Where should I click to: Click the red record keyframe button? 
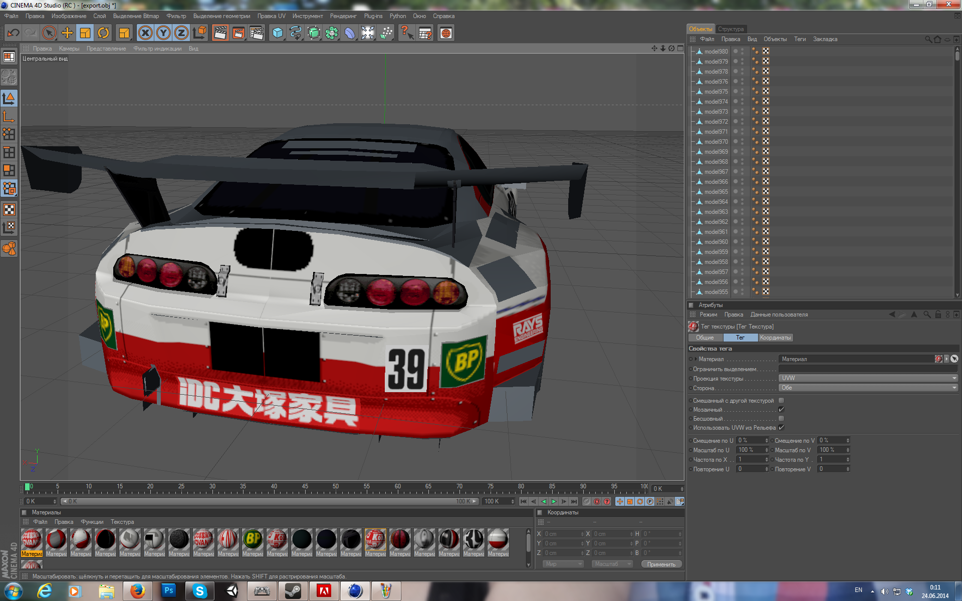point(597,501)
